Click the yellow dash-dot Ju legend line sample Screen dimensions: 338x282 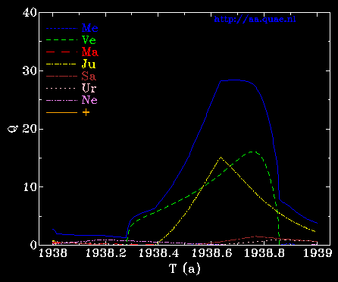(61, 64)
